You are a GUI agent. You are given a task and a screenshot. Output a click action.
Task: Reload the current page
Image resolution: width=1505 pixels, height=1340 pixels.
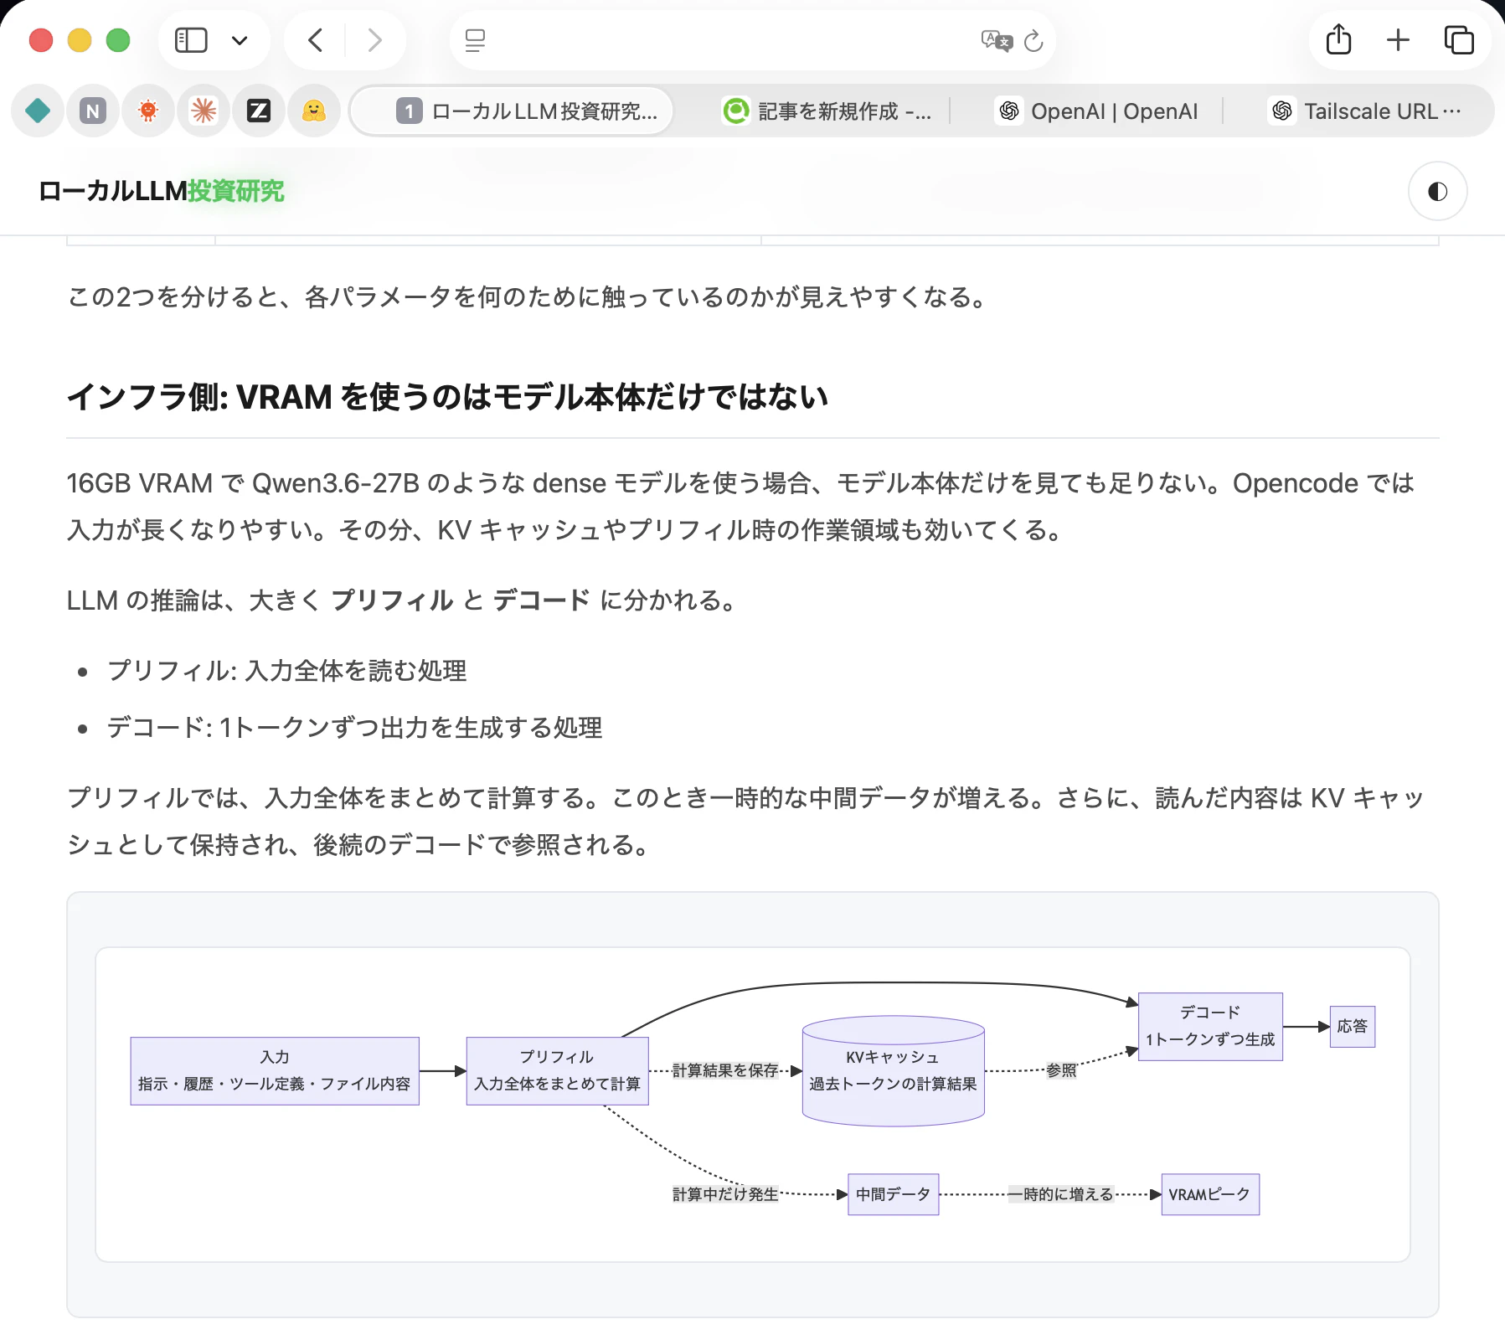(1034, 40)
